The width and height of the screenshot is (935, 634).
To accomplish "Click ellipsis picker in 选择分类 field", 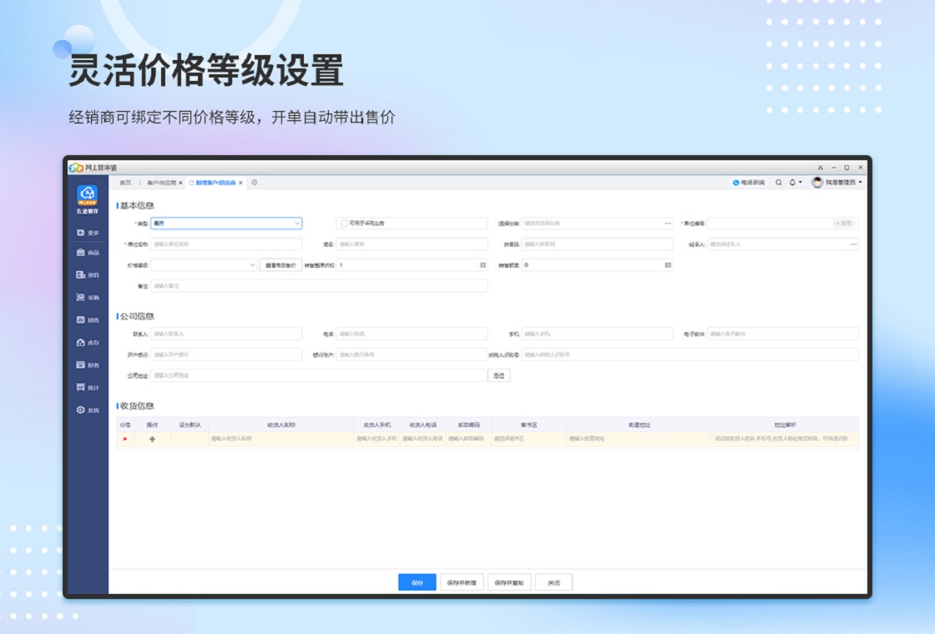I will coord(668,224).
